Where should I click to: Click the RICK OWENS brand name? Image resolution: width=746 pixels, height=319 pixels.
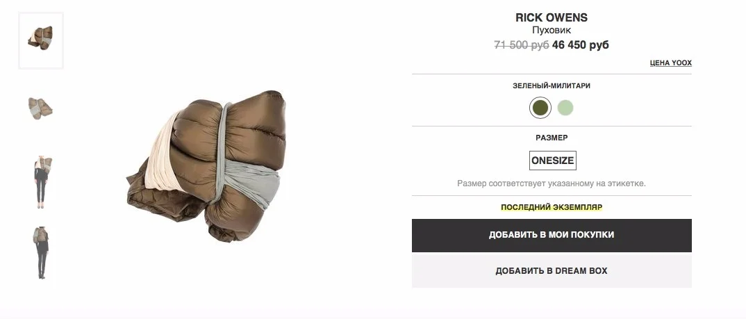point(552,17)
